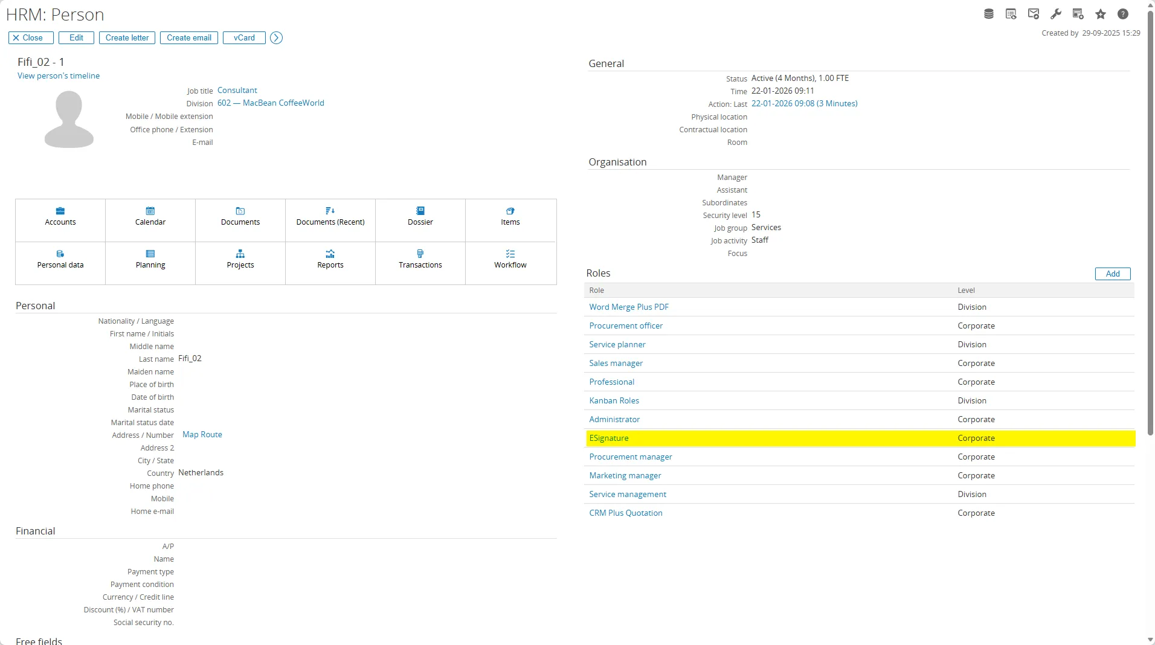This screenshot has height=645, width=1155.
Task: Open help via the question mark icon
Action: pos(1123,13)
